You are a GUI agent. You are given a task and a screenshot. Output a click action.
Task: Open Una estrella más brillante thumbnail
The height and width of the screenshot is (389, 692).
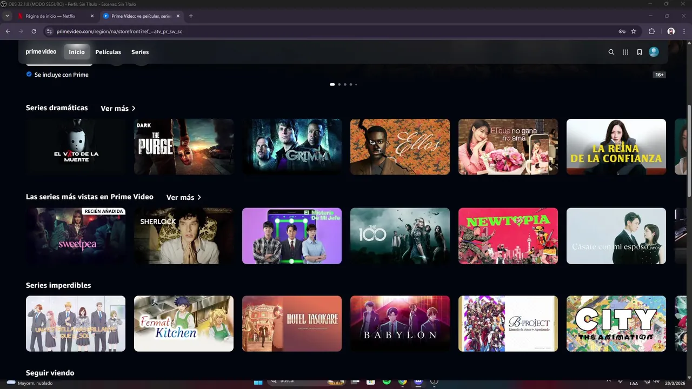coord(76,324)
